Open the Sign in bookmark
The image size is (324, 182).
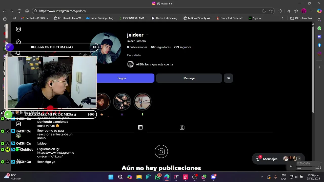click(255, 18)
